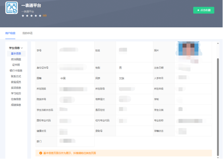The image size is (223, 159).
Task: Rate with the fourth star
Action: [x=36, y=16]
